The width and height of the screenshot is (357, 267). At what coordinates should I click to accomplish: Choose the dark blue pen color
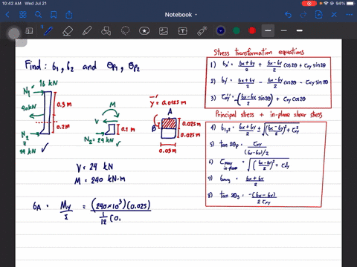[x=221, y=30]
